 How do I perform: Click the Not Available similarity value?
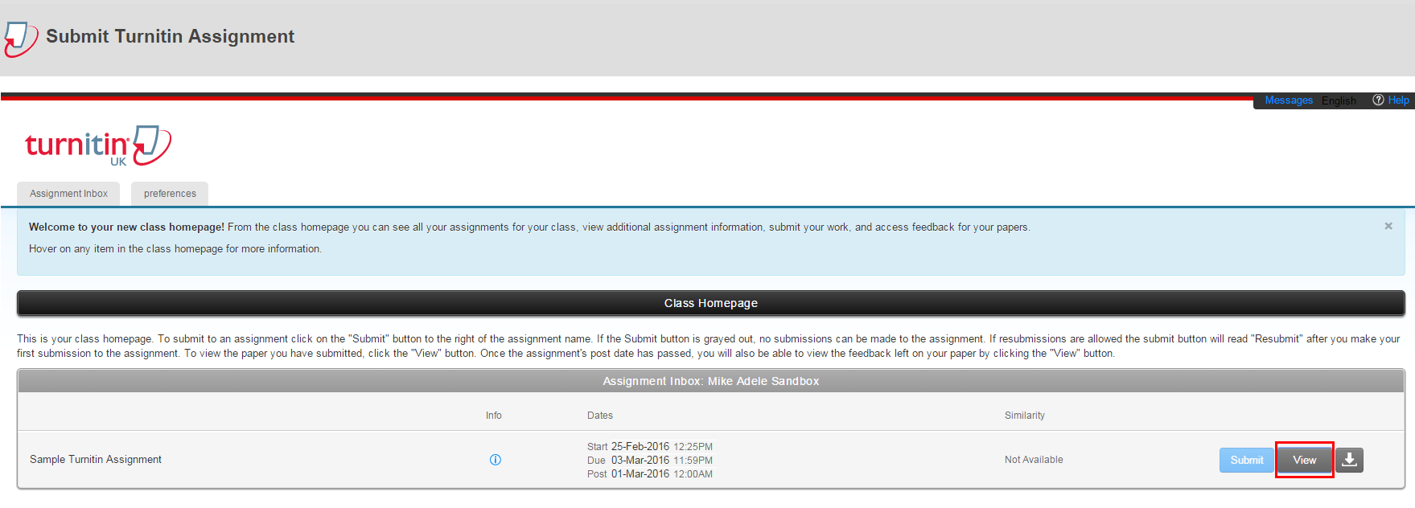coord(1034,460)
